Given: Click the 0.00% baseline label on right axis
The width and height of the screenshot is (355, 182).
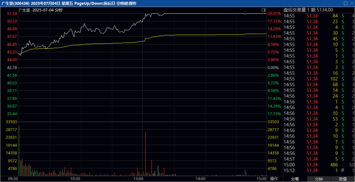Looking at the screenshot, I should click(x=273, y=68).
